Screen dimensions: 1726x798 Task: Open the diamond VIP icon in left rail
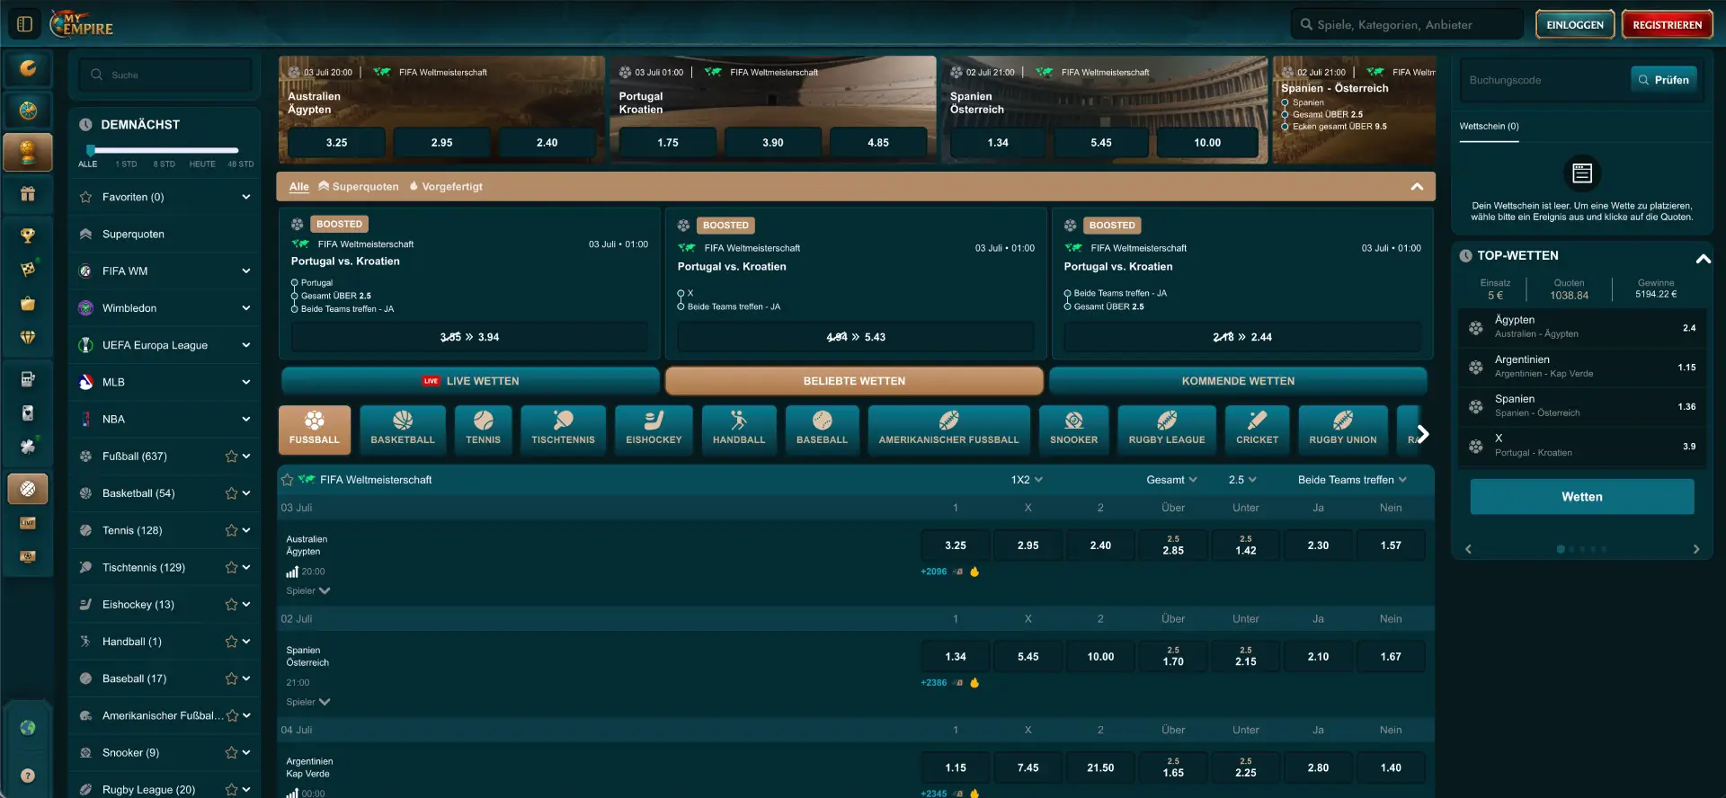(x=28, y=337)
